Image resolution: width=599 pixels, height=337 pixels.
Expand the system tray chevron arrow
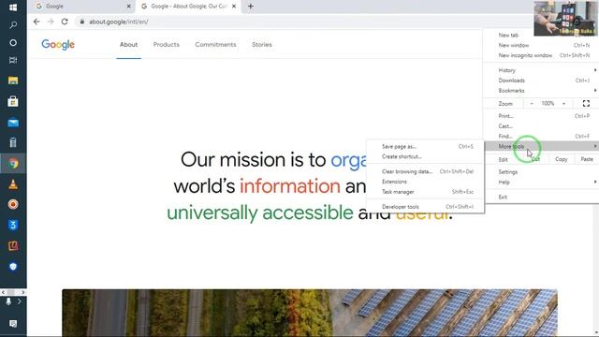click(20, 301)
